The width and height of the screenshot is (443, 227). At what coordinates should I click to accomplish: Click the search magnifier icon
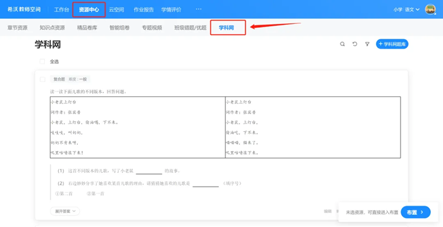click(342, 44)
